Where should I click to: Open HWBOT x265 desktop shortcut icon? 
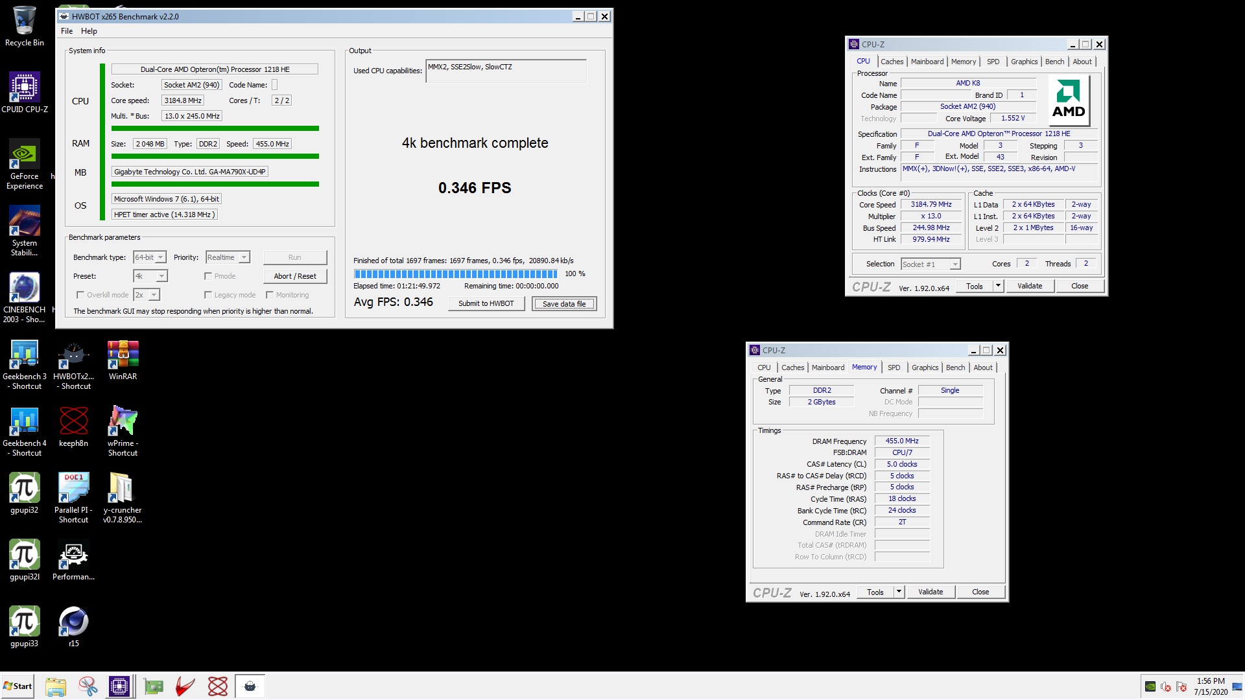(73, 364)
